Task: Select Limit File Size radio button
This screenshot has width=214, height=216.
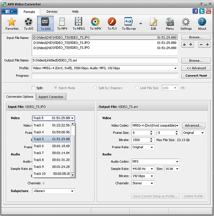Action: [x=137, y=88]
